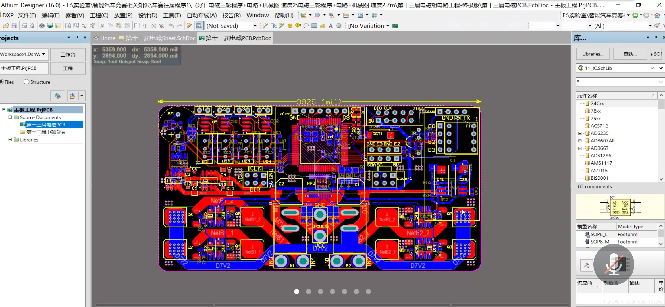The height and width of the screenshot is (307, 665).
Task: Select the Place Pad tool
Action: click(290, 26)
